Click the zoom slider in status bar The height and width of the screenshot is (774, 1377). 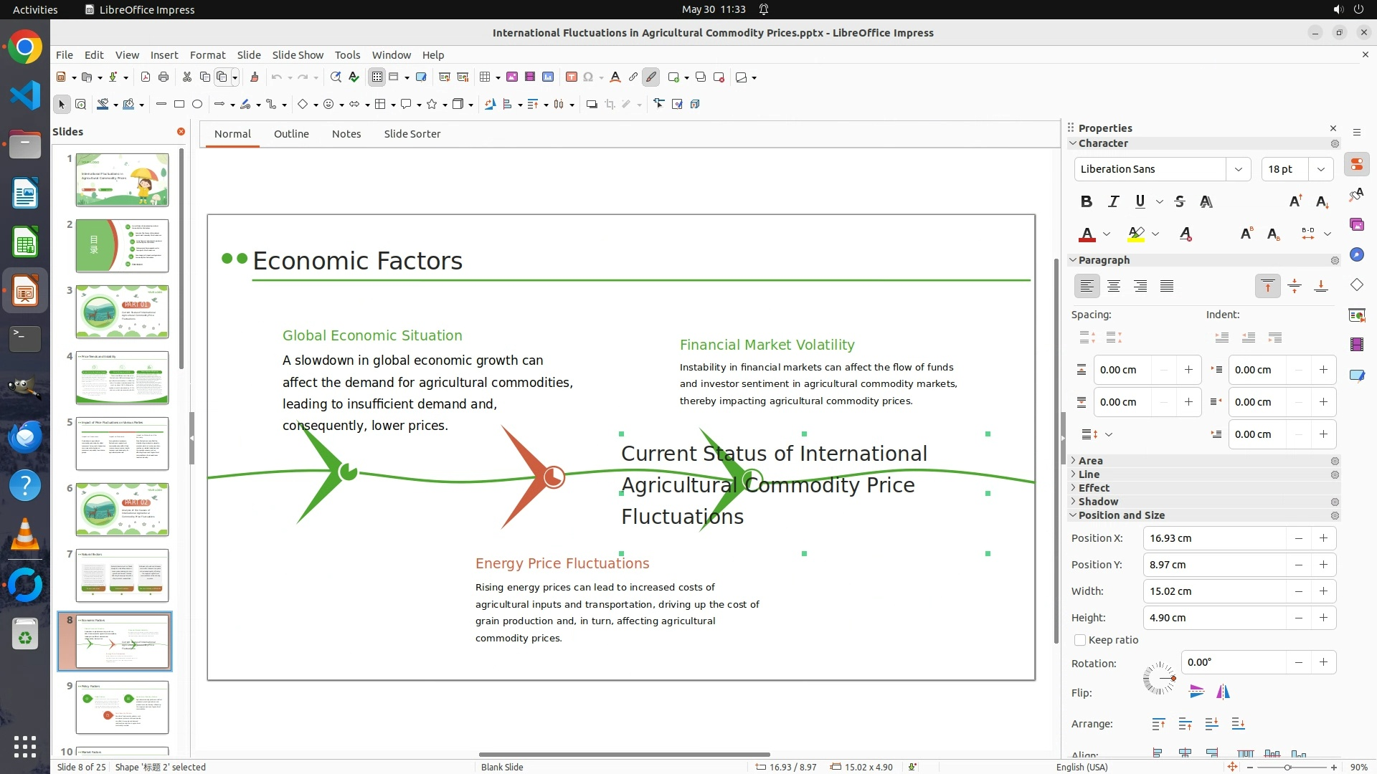tap(1287, 768)
